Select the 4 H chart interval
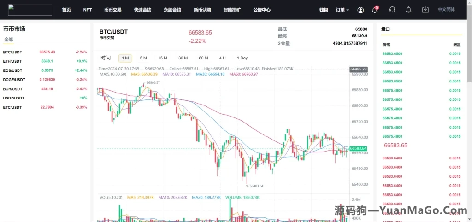Viewport: 472px width, 222px height. coord(223,58)
